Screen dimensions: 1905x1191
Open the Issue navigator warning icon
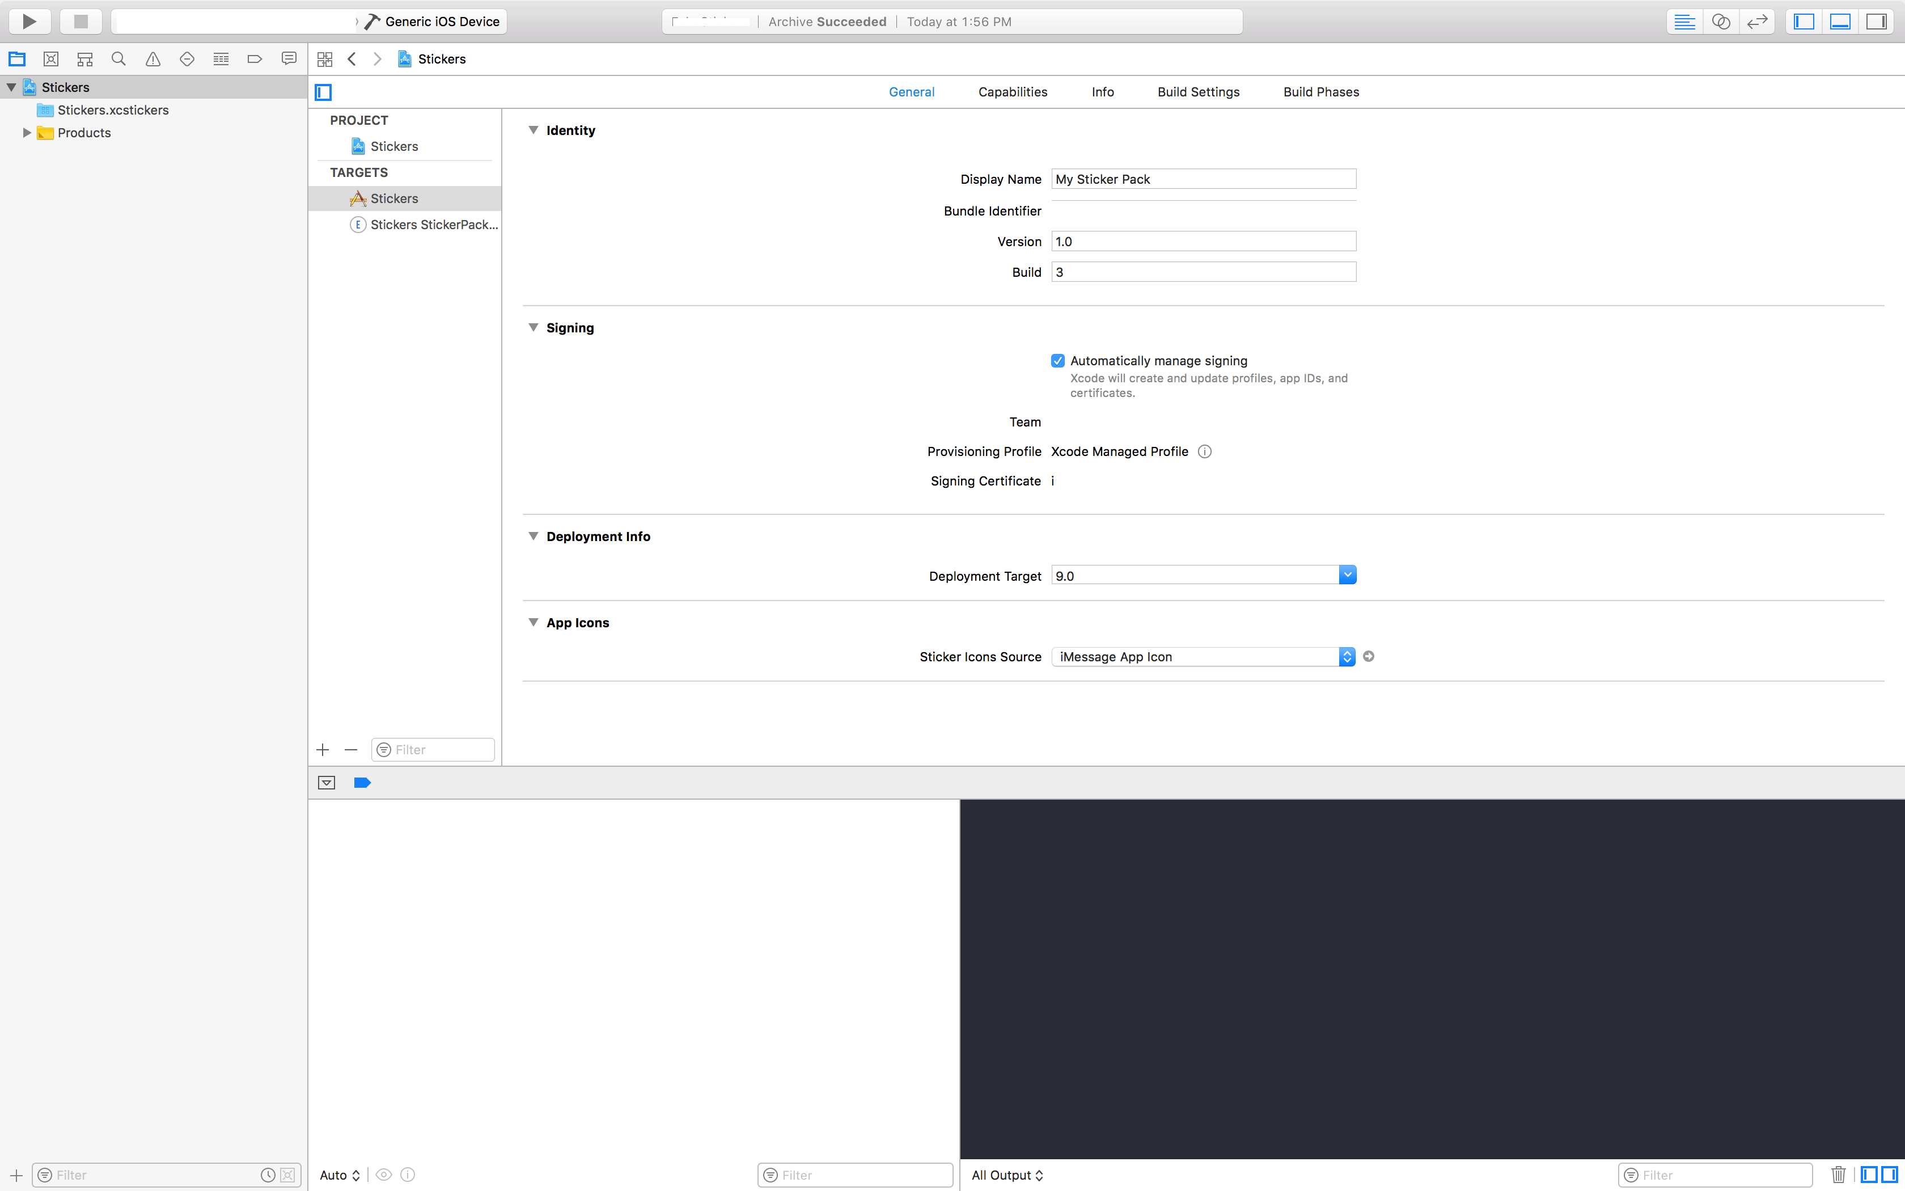point(153,59)
